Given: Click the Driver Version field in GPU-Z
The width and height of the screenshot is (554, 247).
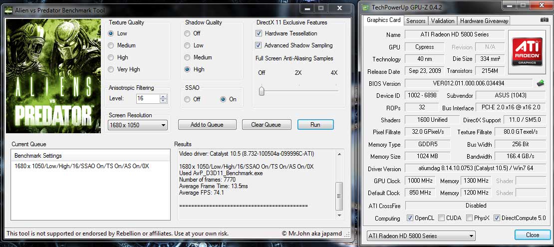Looking at the screenshot, I should tap(475, 169).
